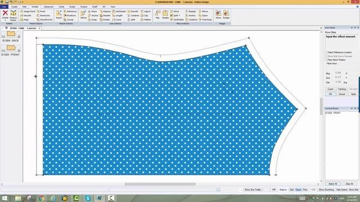This screenshot has width=360, height=202.
Task: Click the Select All button
Action: tap(332, 183)
